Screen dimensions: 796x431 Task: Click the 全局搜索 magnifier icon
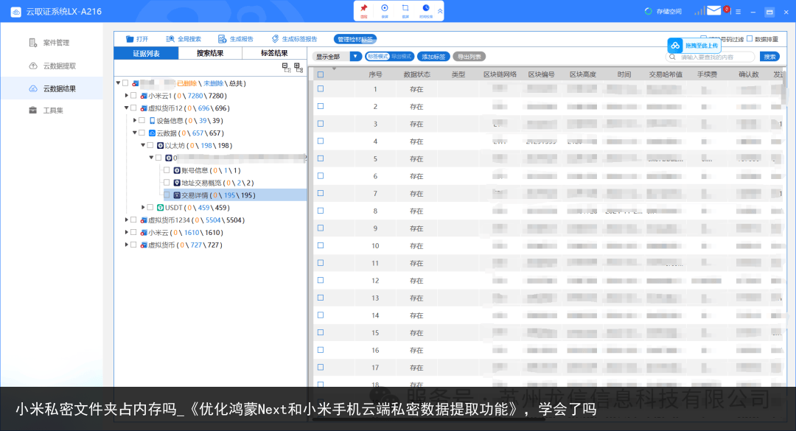pyautogui.click(x=170, y=39)
